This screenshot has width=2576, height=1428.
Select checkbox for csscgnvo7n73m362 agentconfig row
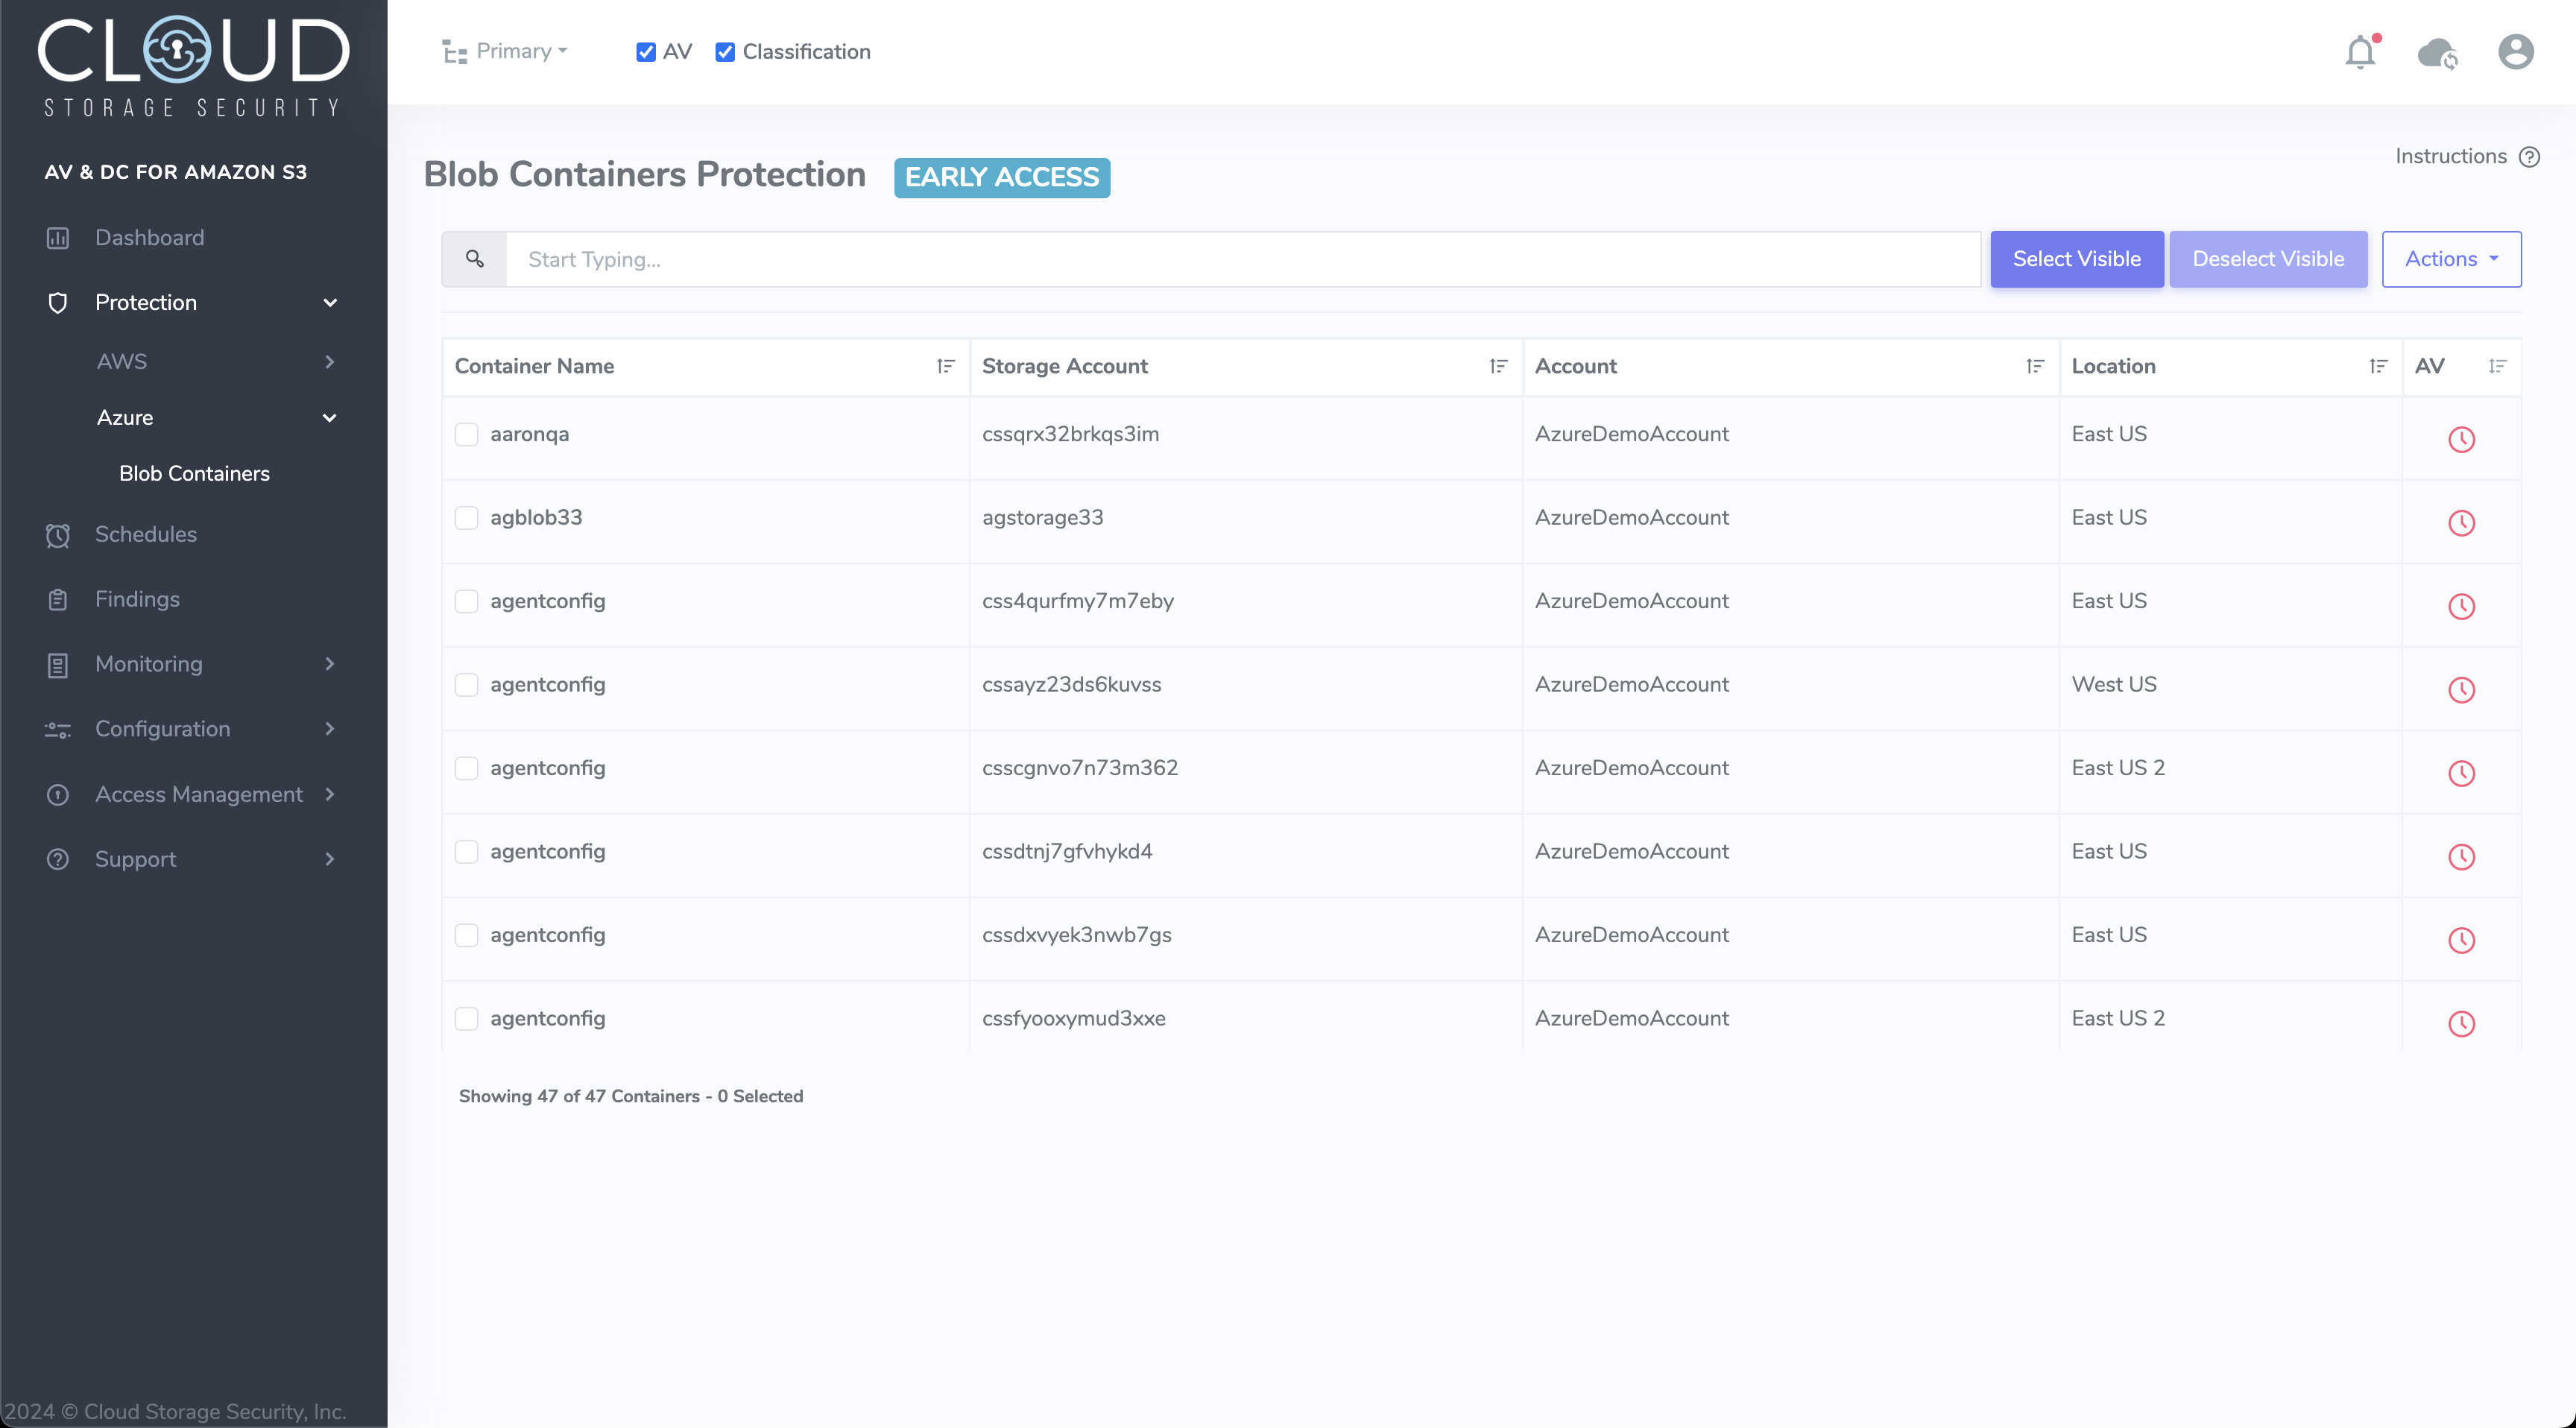466,768
